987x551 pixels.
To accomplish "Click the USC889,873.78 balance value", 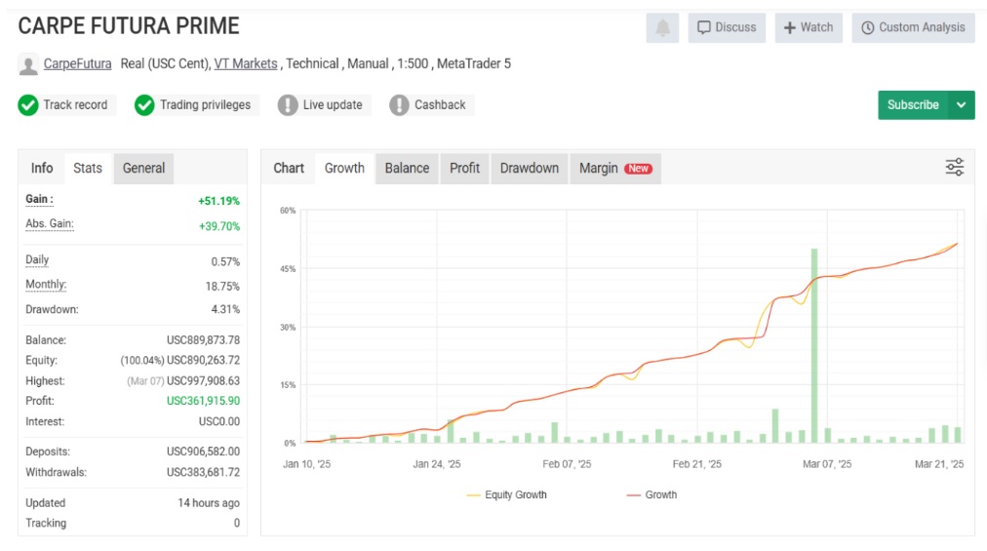I will point(203,340).
